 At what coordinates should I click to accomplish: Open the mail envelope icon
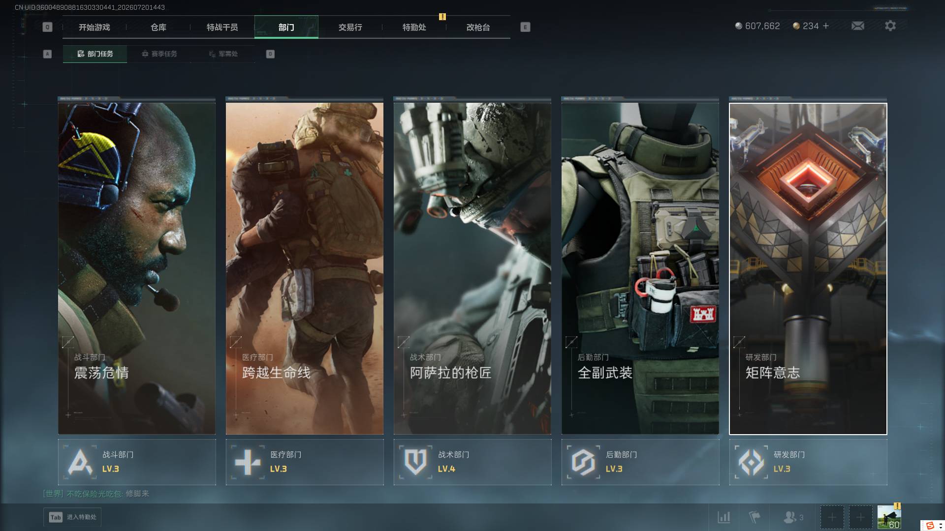pos(858,26)
